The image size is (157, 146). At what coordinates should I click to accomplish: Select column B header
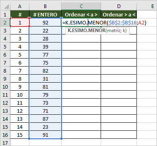[45, 6]
